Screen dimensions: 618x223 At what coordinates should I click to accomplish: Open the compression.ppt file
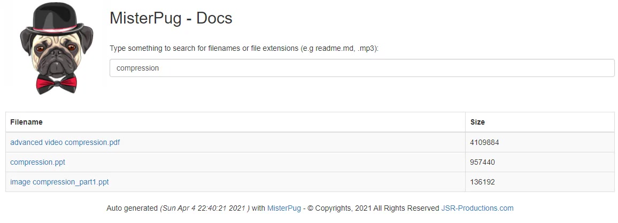(x=38, y=162)
